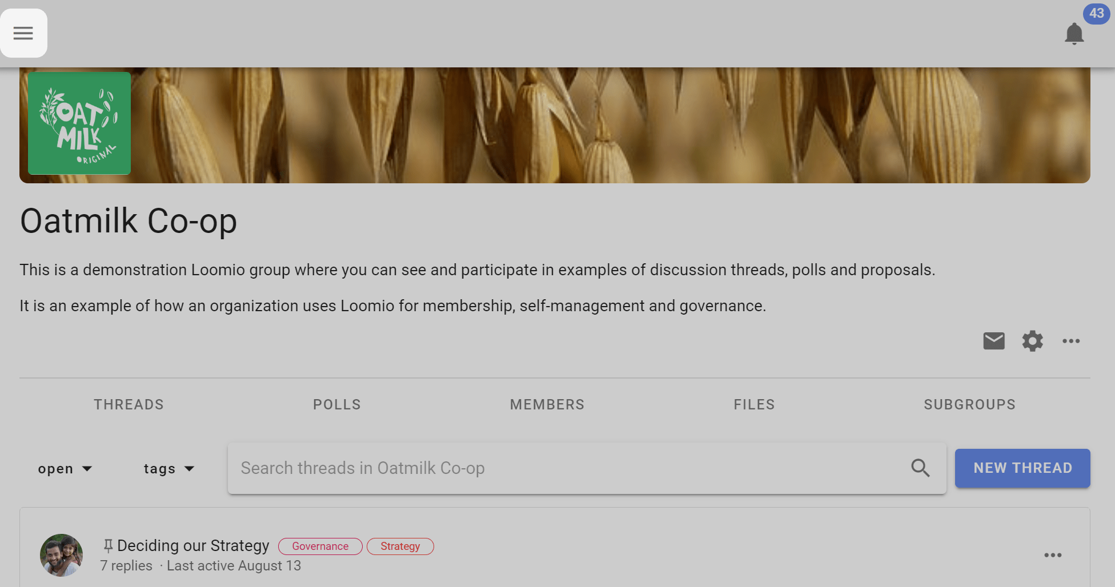The height and width of the screenshot is (587, 1115).
Task: Open the Files tab
Action: (755, 405)
